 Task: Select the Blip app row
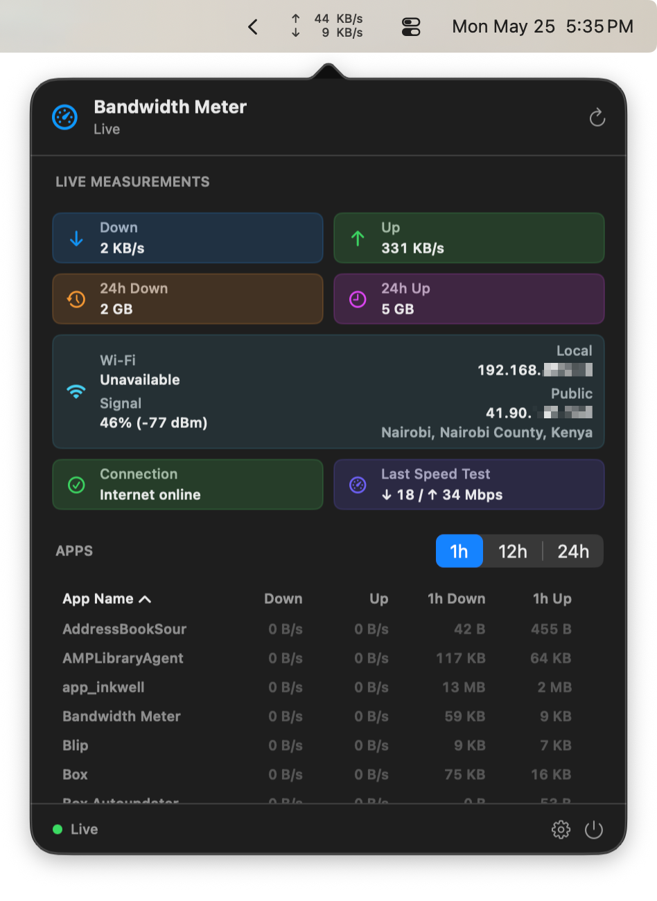(x=317, y=746)
